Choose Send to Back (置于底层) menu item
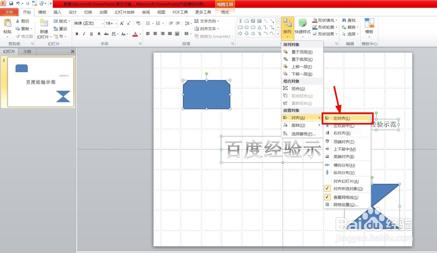437x253 pixels. pyautogui.click(x=302, y=59)
